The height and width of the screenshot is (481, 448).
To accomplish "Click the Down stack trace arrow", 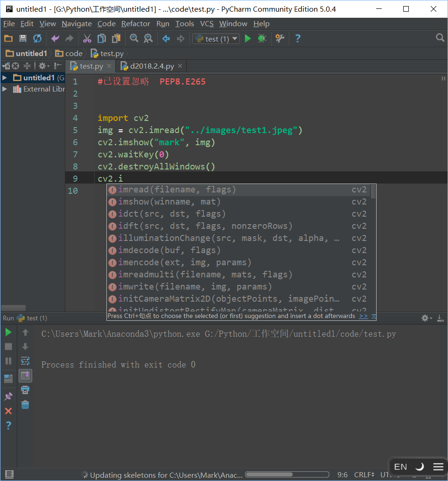I will (x=25, y=347).
